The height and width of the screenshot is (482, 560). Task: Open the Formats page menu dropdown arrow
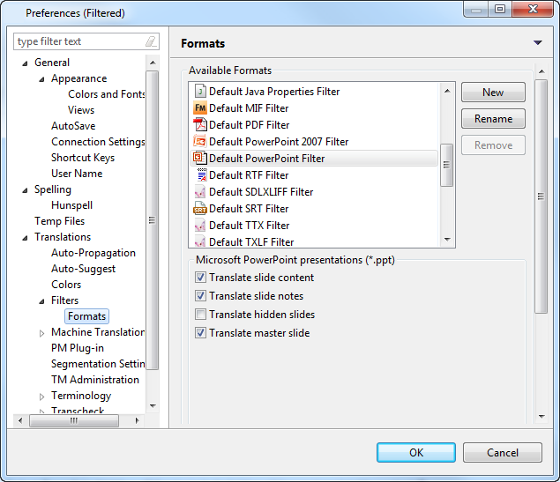(538, 43)
